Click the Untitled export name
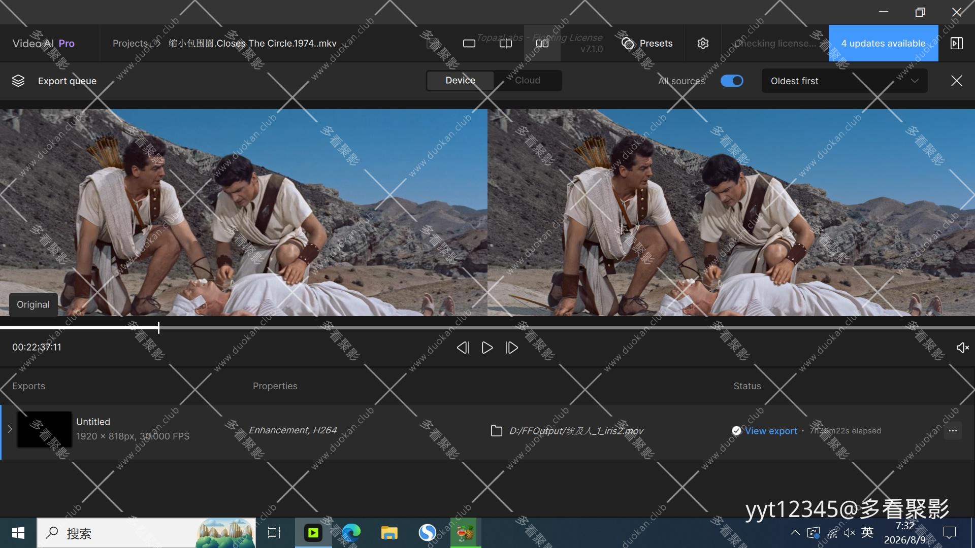975x548 pixels. click(x=93, y=422)
